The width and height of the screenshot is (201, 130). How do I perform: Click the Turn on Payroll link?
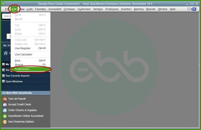(x=17, y=99)
